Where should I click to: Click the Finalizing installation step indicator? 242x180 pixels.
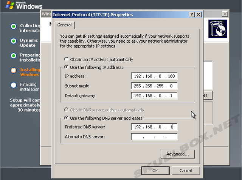(x=14, y=85)
